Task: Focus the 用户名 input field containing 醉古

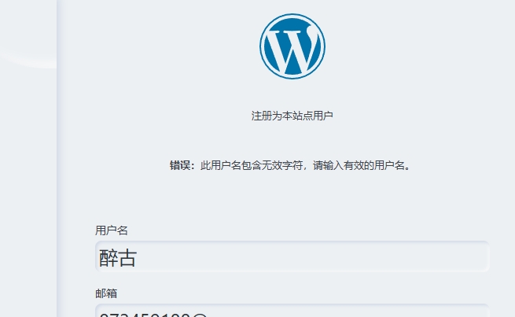Action: (292, 256)
